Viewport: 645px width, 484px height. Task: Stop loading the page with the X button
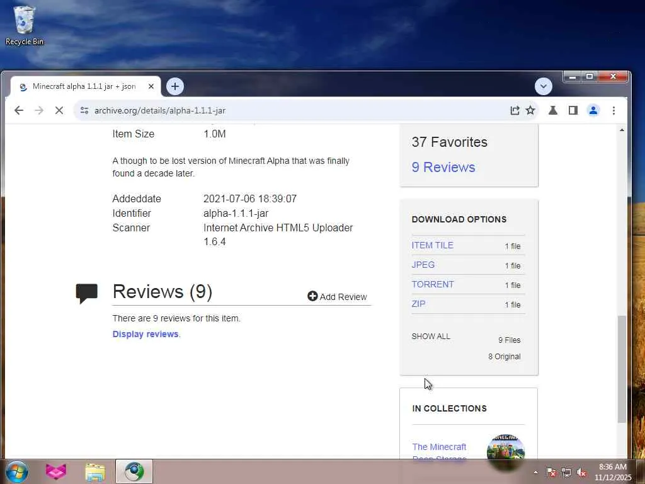click(x=59, y=110)
